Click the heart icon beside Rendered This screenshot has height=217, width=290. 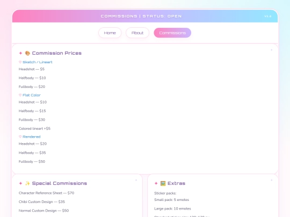pos(20,137)
